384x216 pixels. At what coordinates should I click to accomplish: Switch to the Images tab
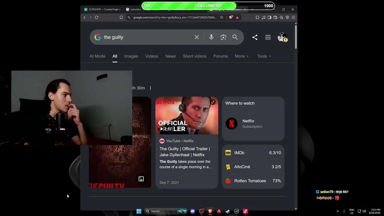(131, 56)
